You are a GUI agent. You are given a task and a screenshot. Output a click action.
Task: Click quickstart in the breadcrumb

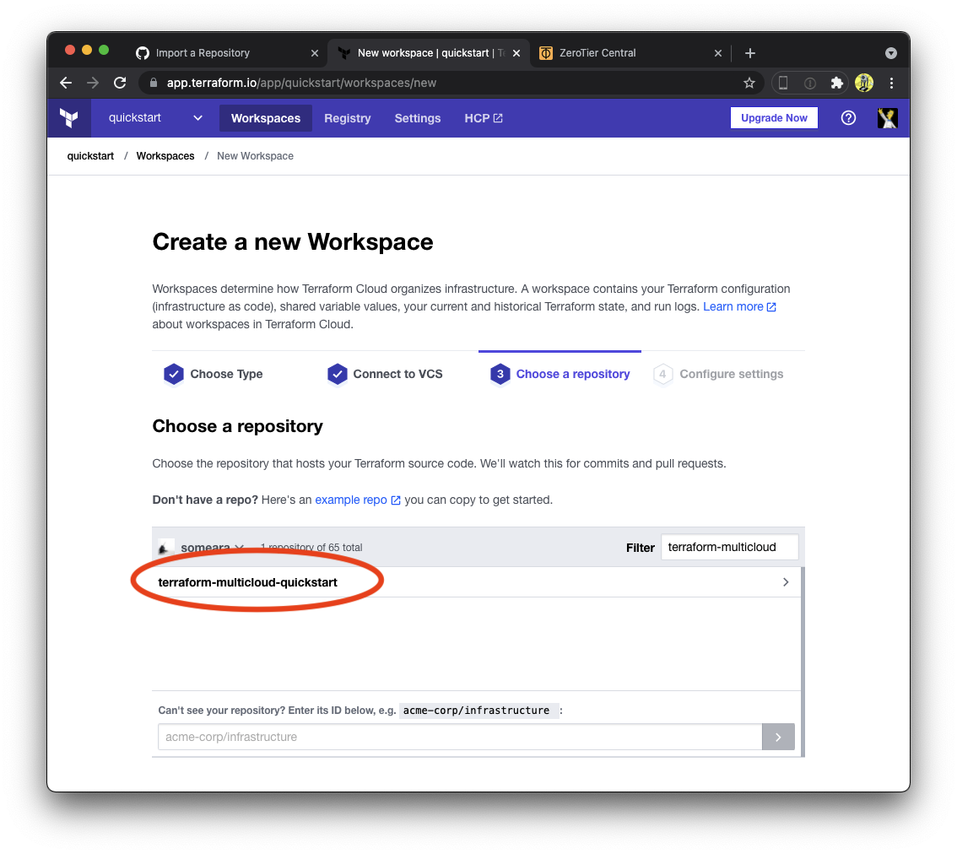[90, 155]
